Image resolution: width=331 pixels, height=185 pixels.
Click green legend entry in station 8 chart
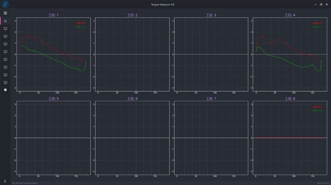[317, 110]
